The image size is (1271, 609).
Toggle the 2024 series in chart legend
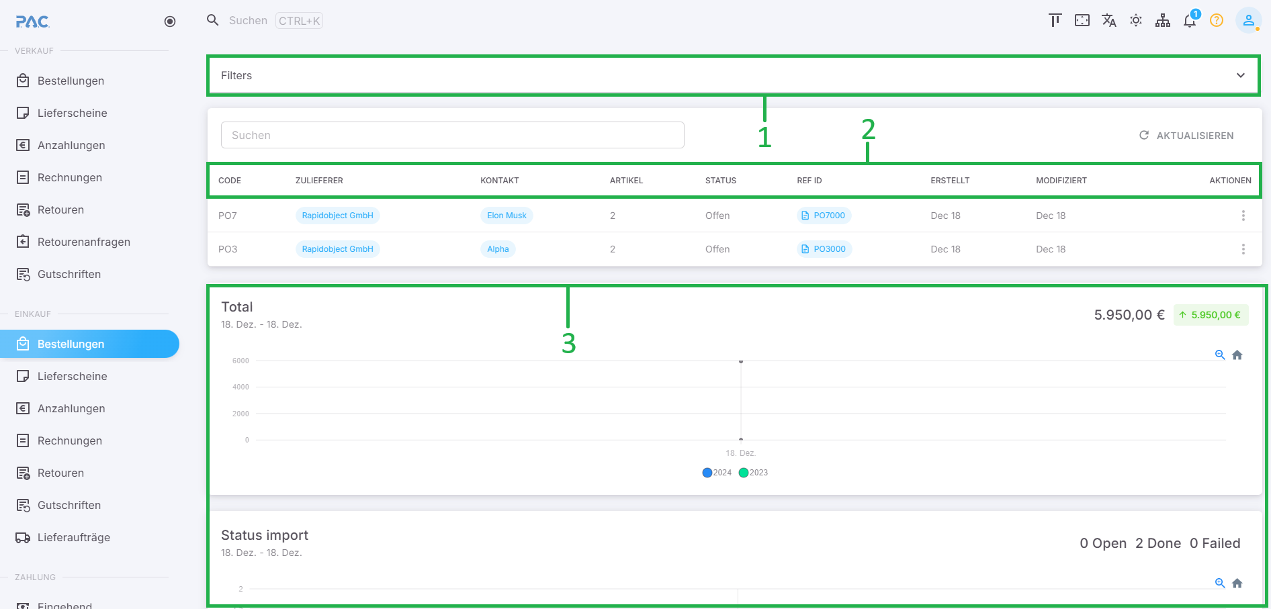[x=717, y=473]
